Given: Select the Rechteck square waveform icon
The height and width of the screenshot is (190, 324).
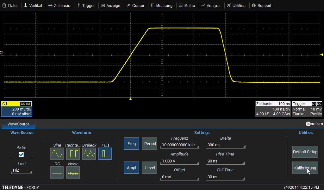Looking at the screenshot, I should click(x=73, y=154).
